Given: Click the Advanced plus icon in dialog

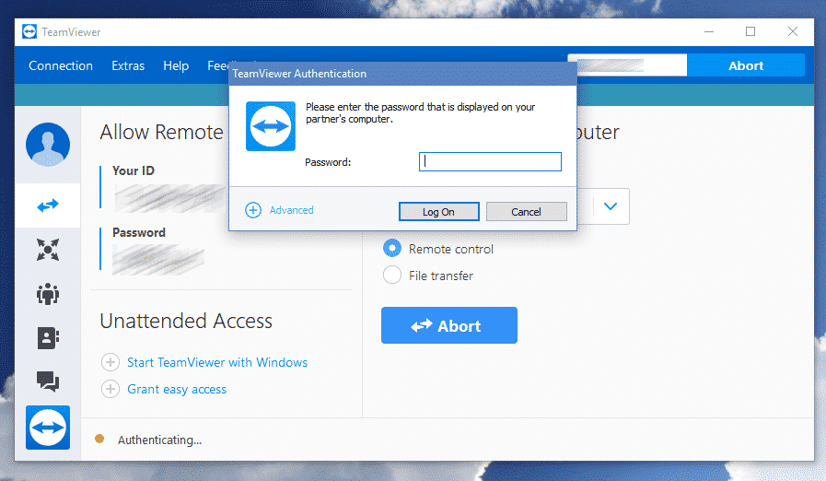Looking at the screenshot, I should pos(253,210).
